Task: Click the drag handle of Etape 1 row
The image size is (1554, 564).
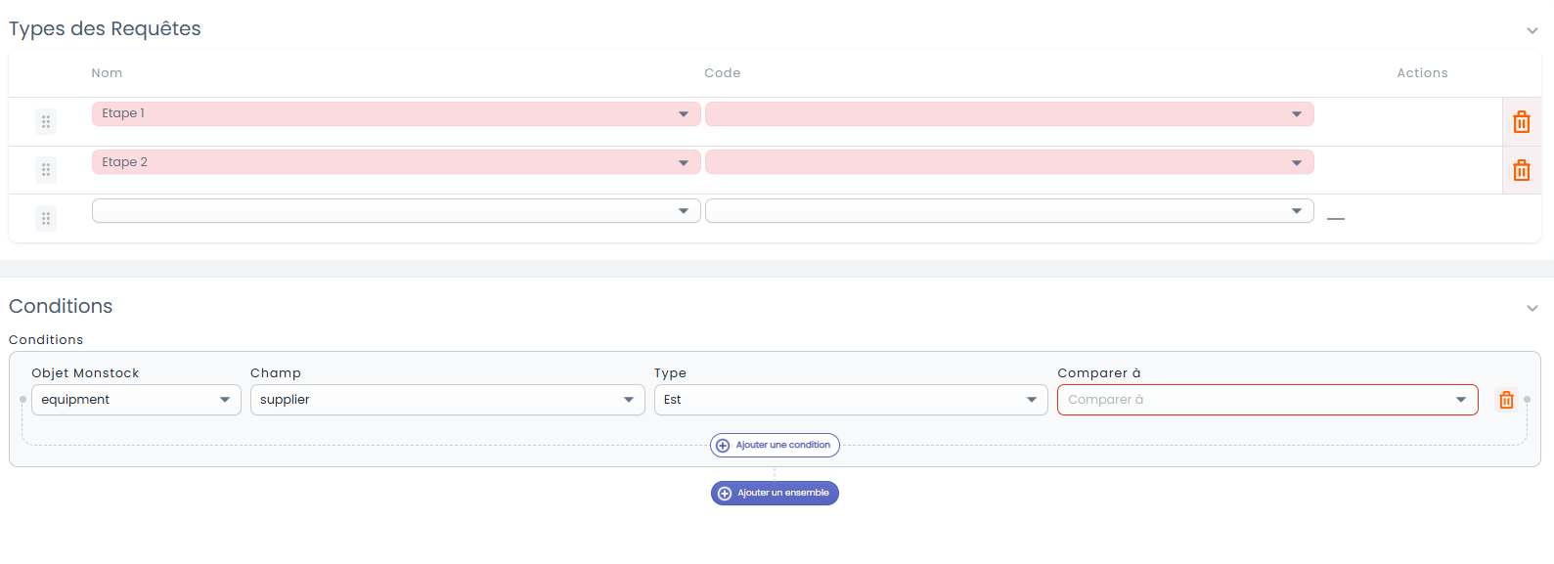Action: (x=46, y=122)
